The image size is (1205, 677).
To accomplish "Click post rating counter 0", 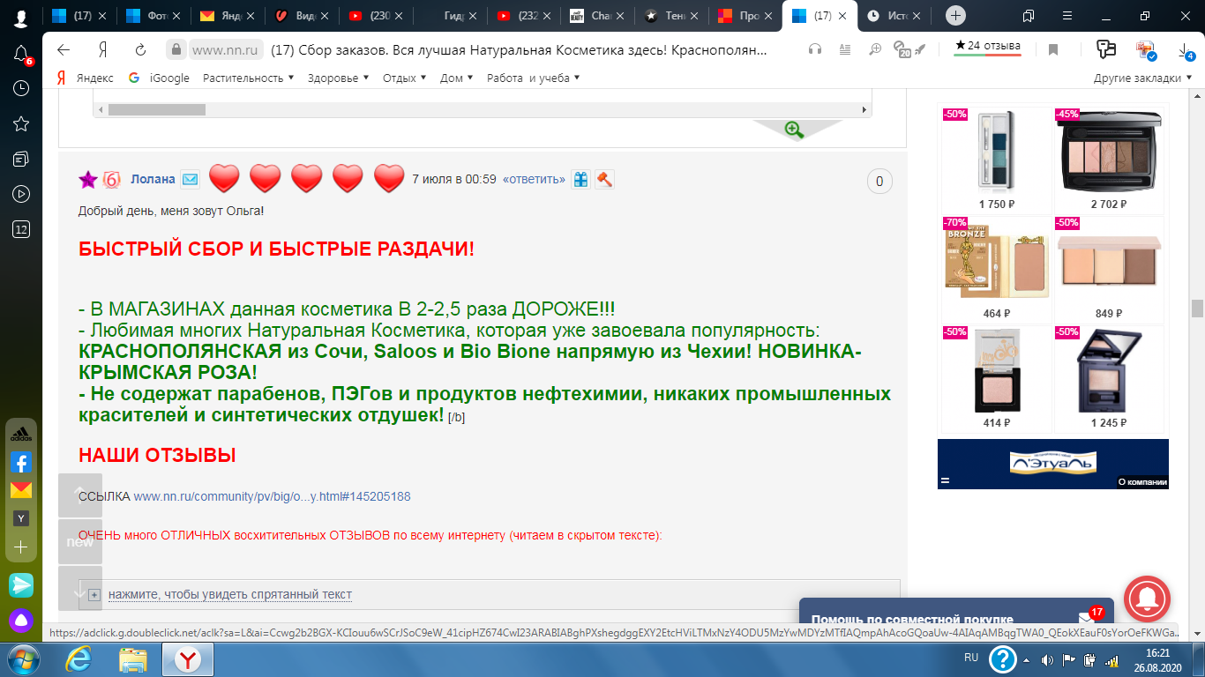I will [x=879, y=182].
